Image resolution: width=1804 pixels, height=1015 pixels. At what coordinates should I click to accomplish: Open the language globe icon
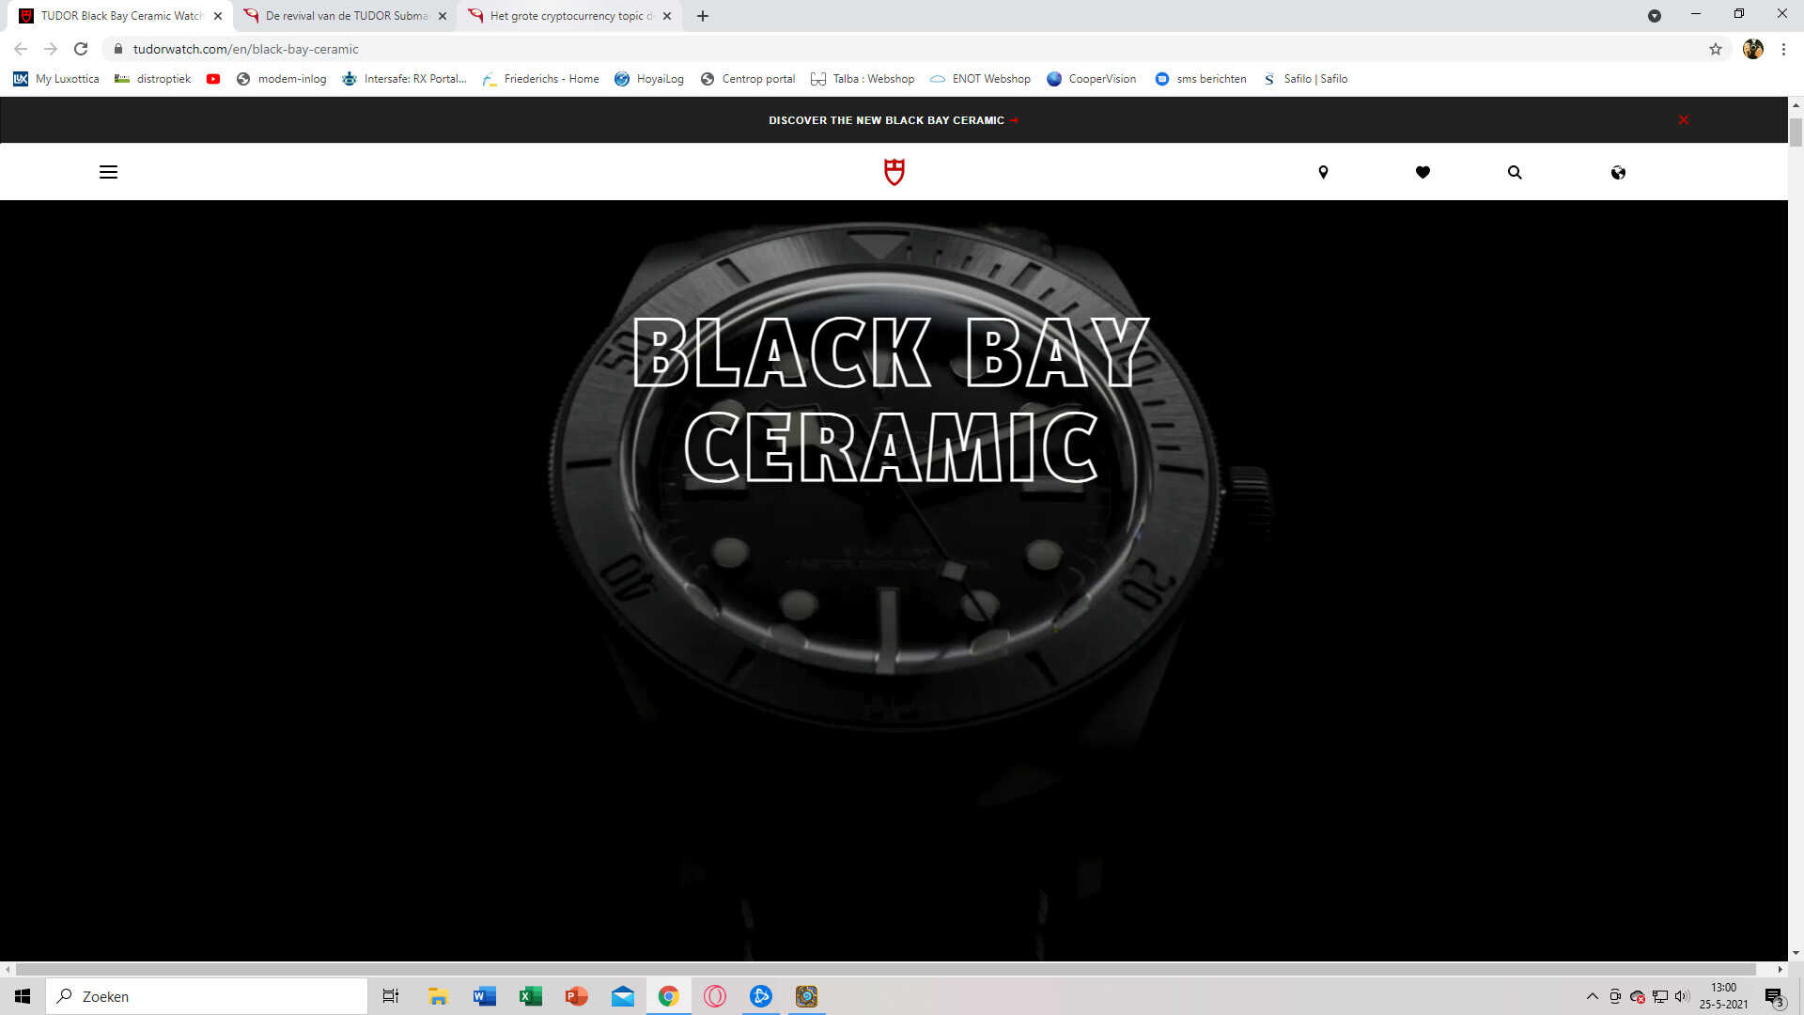click(1618, 172)
